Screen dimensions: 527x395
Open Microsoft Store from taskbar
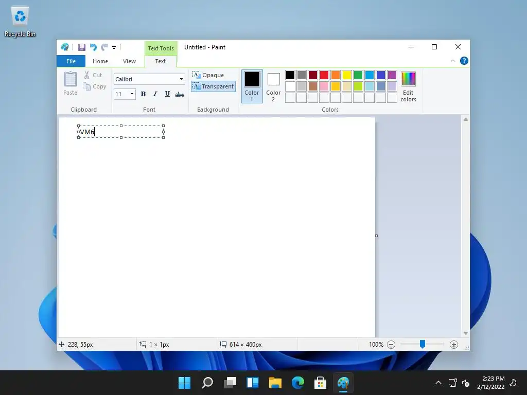(320, 383)
